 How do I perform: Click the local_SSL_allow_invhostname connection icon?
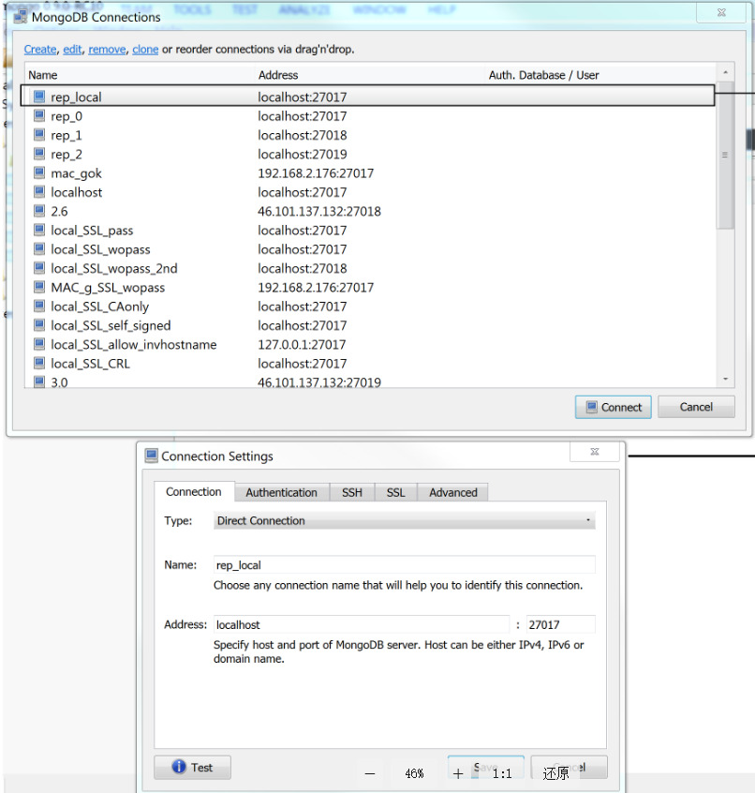(39, 344)
